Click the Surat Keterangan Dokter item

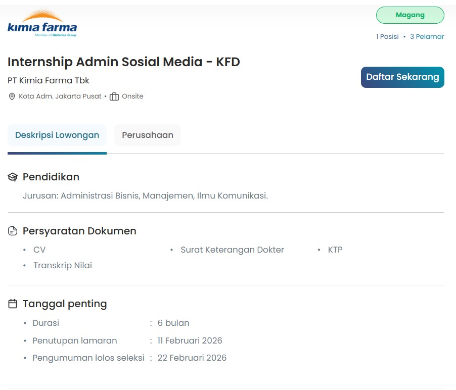[x=232, y=250]
